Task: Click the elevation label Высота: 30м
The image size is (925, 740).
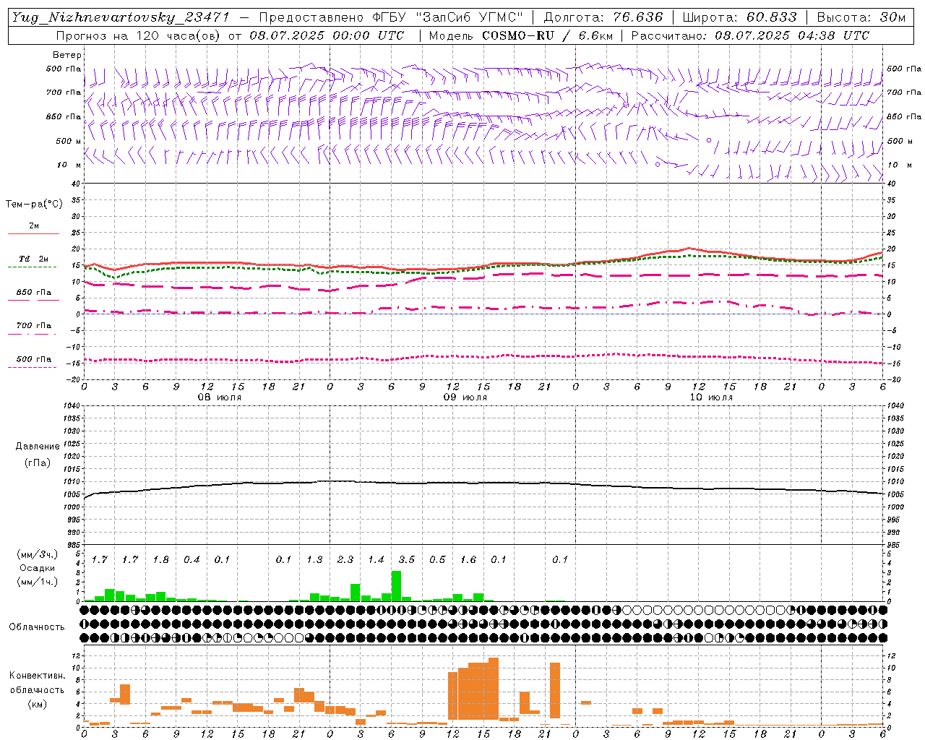Action: tap(861, 17)
